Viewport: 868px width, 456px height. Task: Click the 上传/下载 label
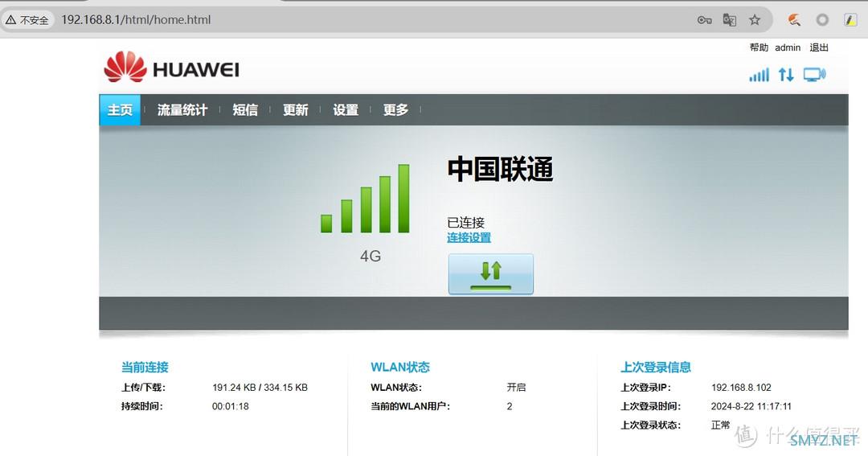tap(143, 388)
